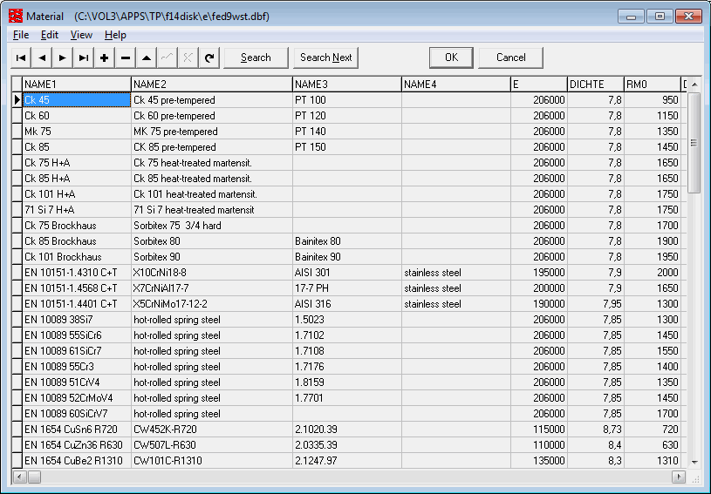The image size is (711, 494).
Task: Click edit record up-triangle button
Action: pyautogui.click(x=147, y=58)
